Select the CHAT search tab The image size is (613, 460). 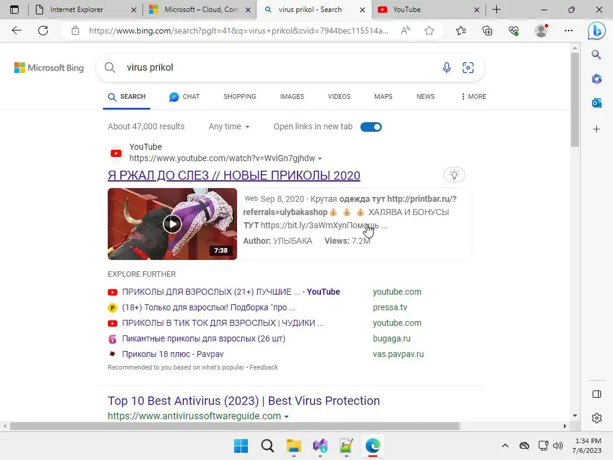point(184,96)
